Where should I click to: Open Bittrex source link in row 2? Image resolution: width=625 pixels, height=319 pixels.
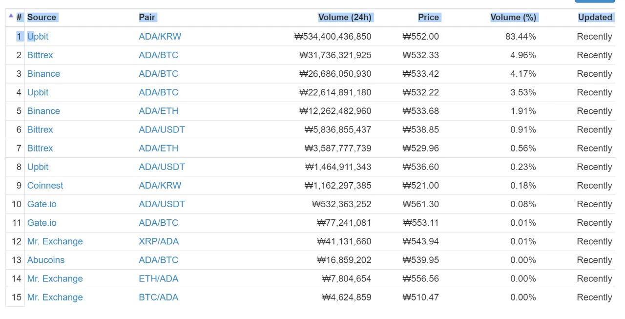(40, 55)
